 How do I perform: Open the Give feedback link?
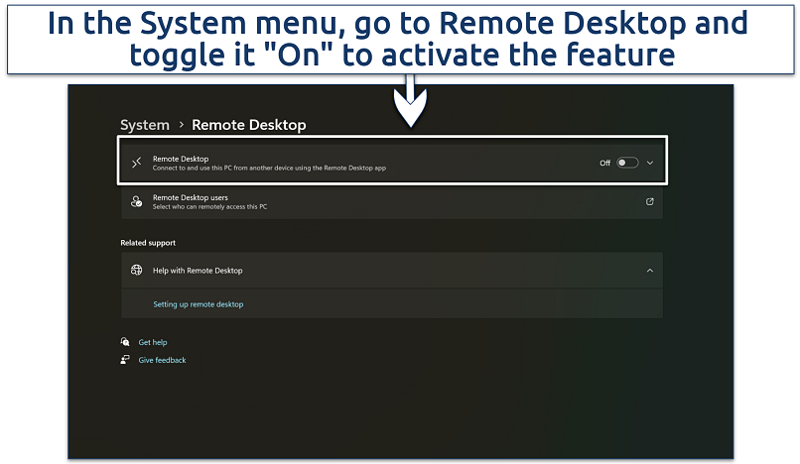(162, 360)
